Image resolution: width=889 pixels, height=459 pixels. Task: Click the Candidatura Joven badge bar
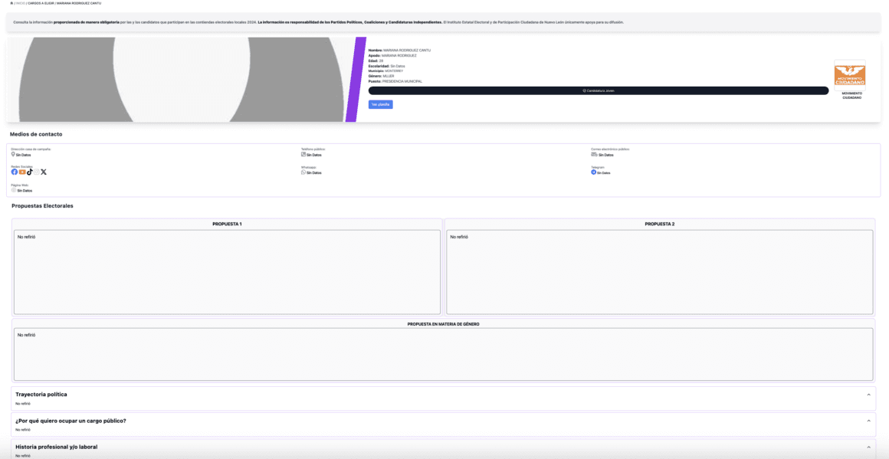(598, 90)
